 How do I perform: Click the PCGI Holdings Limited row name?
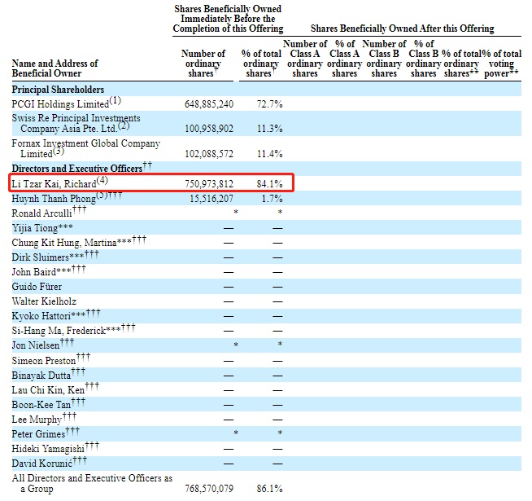59,104
